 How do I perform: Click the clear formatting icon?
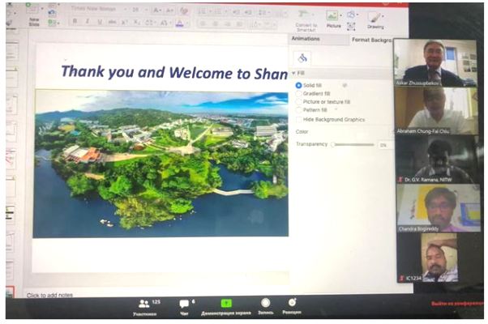click(184, 11)
